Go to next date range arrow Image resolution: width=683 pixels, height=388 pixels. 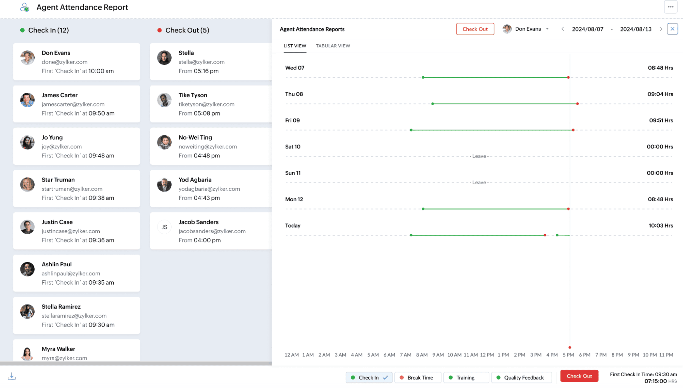click(661, 29)
